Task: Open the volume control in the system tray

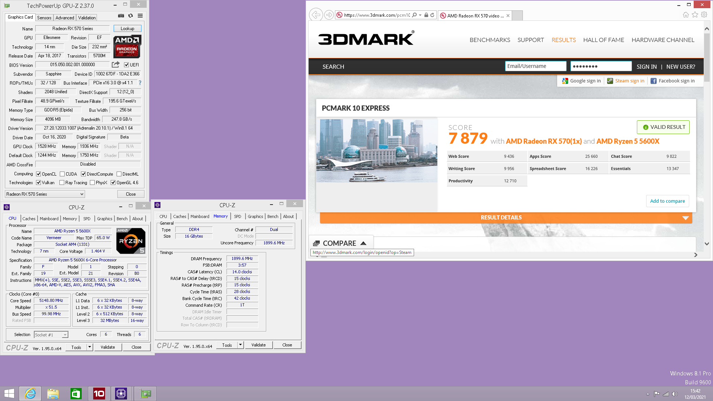Action: [x=675, y=394]
